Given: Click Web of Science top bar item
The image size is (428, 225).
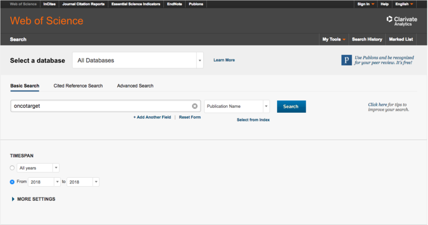Looking at the screenshot, I should [23, 4].
